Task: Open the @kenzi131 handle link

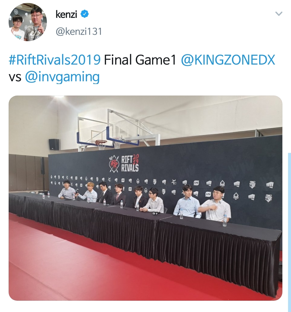Action: (x=79, y=31)
